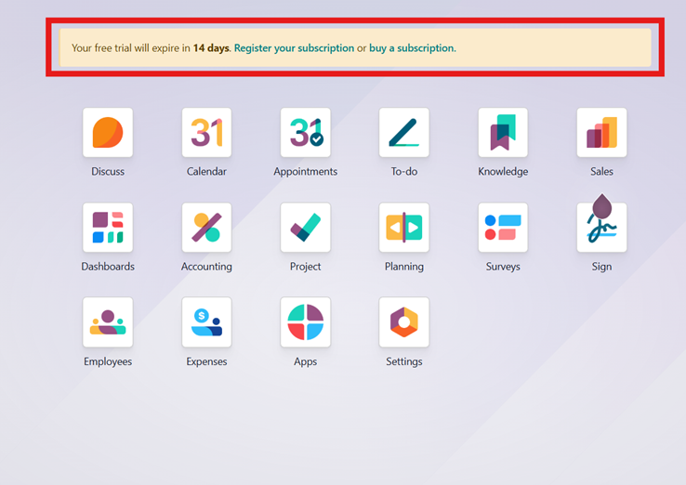Screen dimensions: 686x485
Task: Click the To-do app icon
Action: coord(404,133)
